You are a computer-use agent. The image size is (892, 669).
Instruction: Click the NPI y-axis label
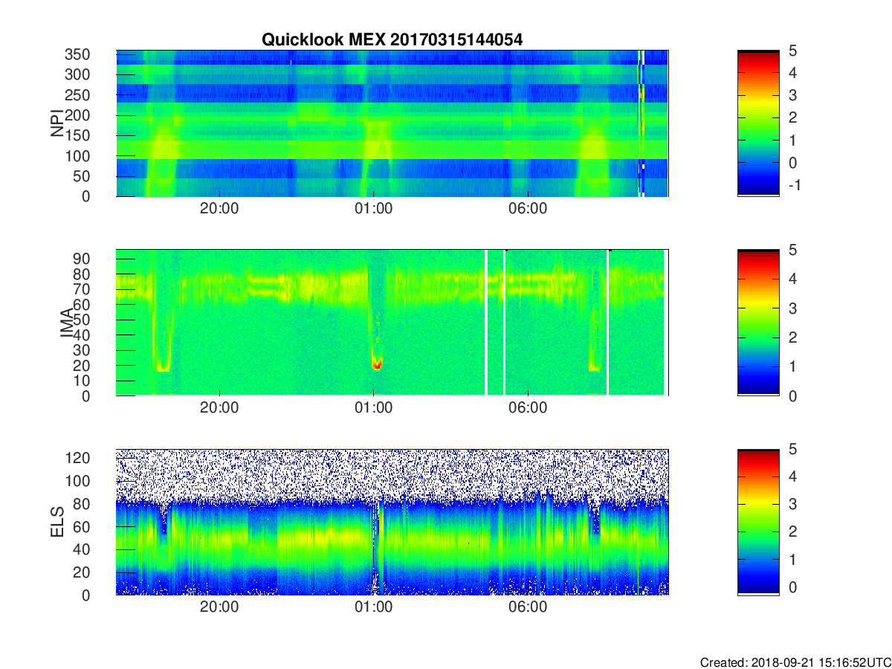pyautogui.click(x=56, y=123)
